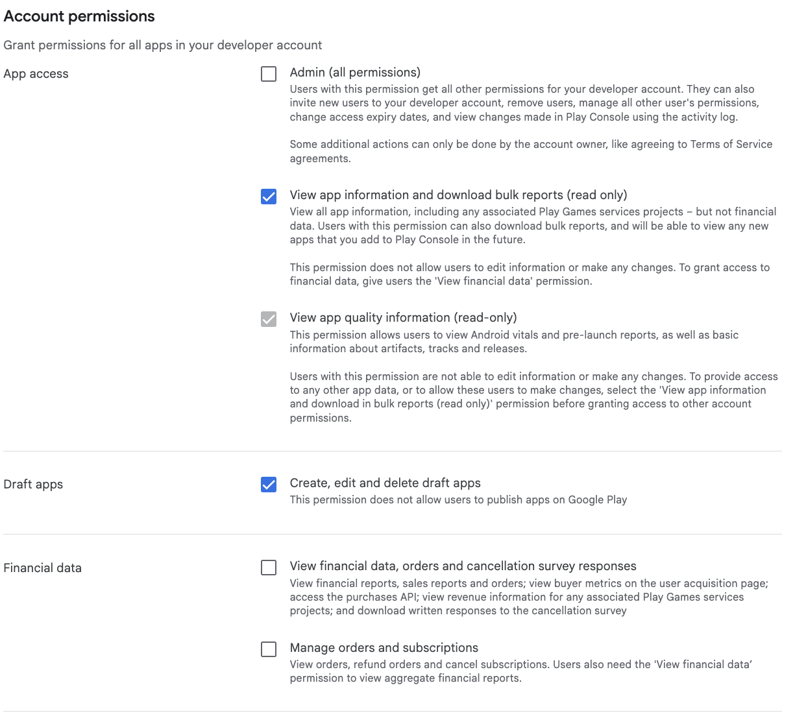
Task: Select the View app quality information (read-only) title
Action: [403, 317]
